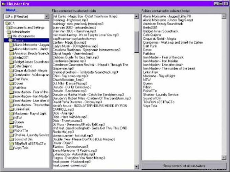Click the Linkin Park folder icon
This screenshot has width=230, height=172.
(x=11, y=109)
